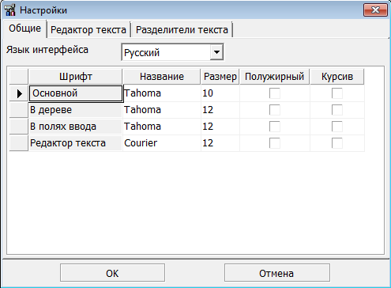
Task: Click the Courier font name cell
Action: 162,143
